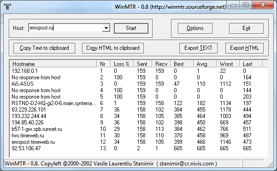Click the Last column header
The height and width of the screenshot is (171, 277).
[251, 64]
